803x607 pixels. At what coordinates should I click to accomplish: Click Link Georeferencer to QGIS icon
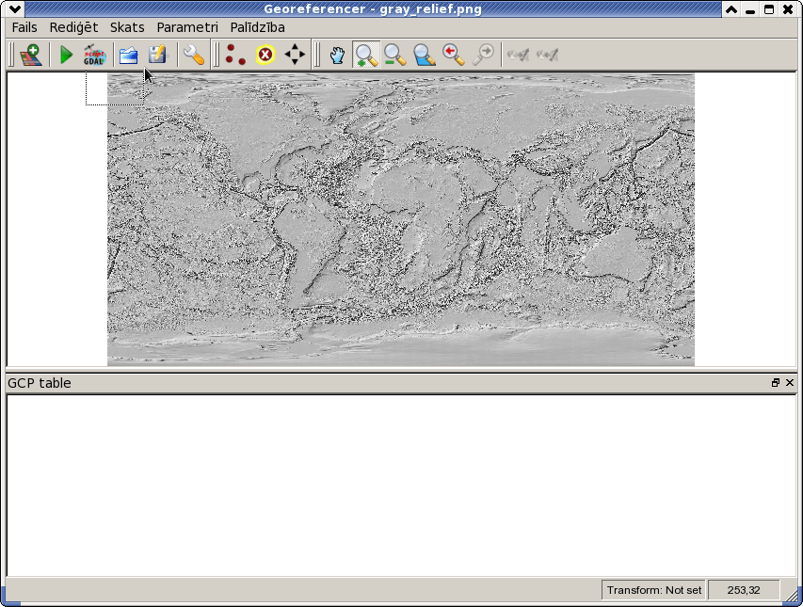coord(518,55)
